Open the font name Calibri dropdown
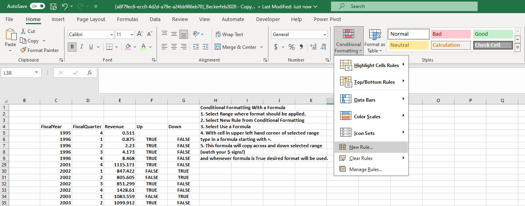The width and height of the screenshot is (525, 206). 111,35
